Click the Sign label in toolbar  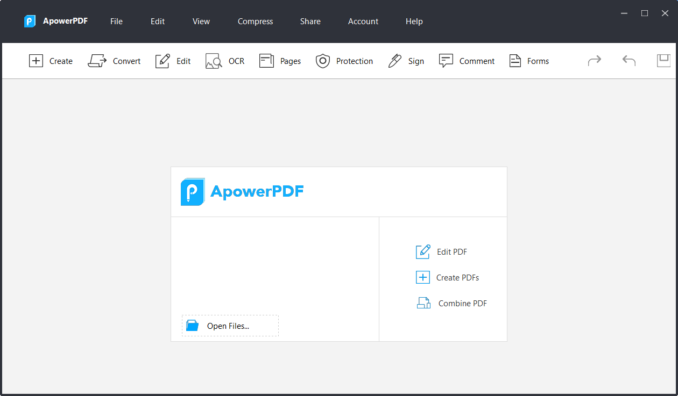click(x=416, y=61)
